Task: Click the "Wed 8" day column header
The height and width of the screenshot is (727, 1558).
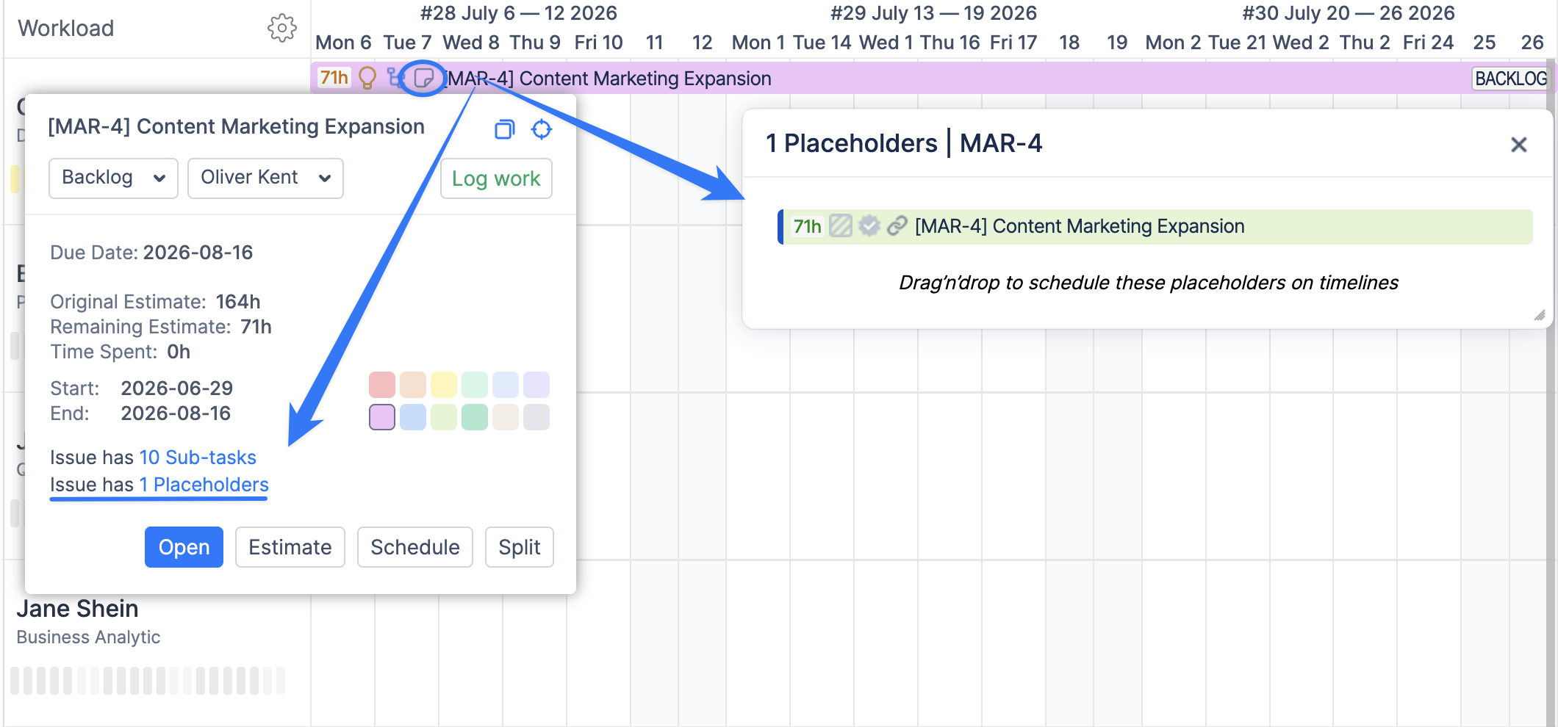Action: click(471, 43)
